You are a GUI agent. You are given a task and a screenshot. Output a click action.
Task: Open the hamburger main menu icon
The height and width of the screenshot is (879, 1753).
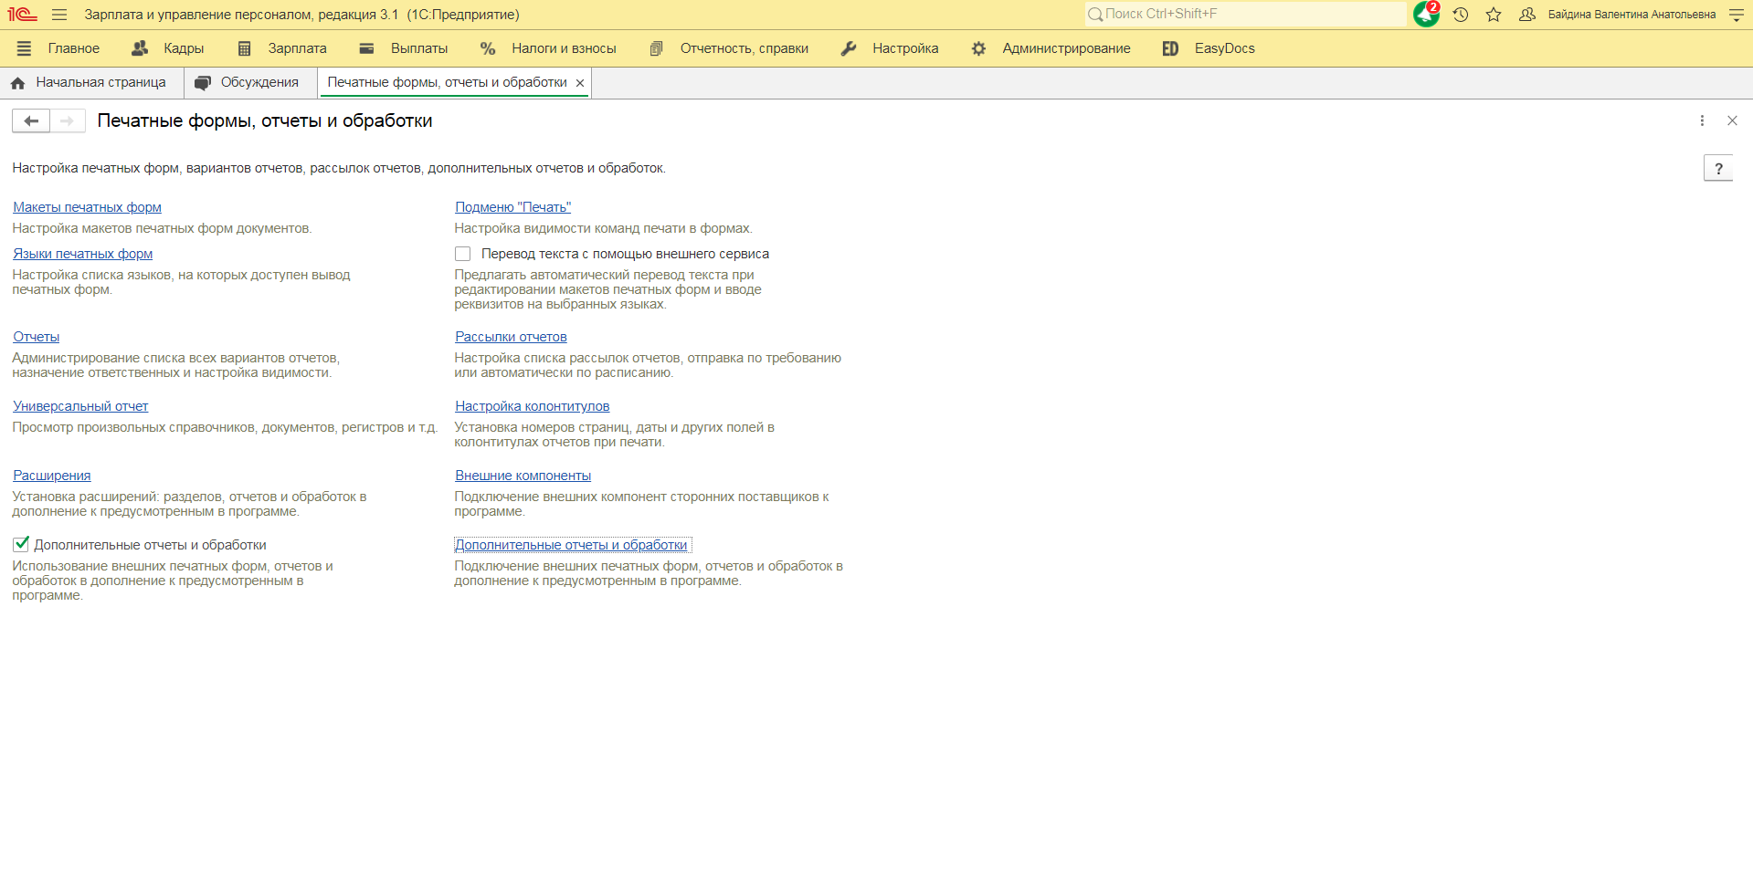59,15
